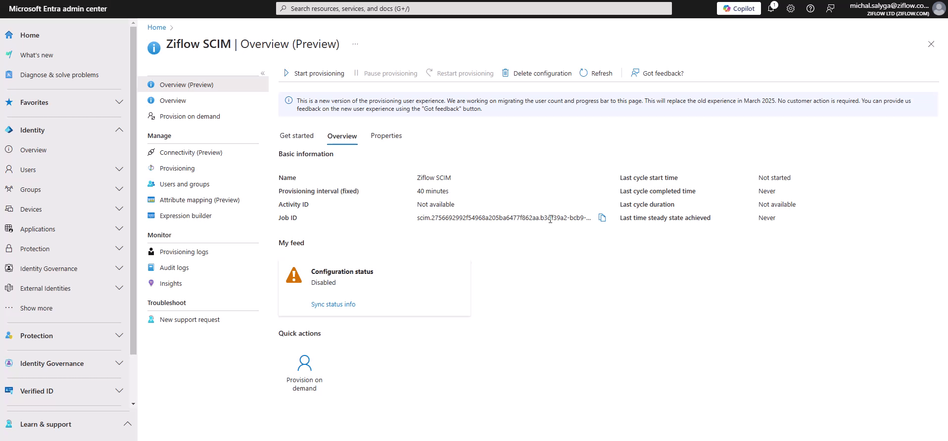Image resolution: width=948 pixels, height=441 pixels.
Task: Click the ellipsis more options beside title
Action: (x=355, y=44)
